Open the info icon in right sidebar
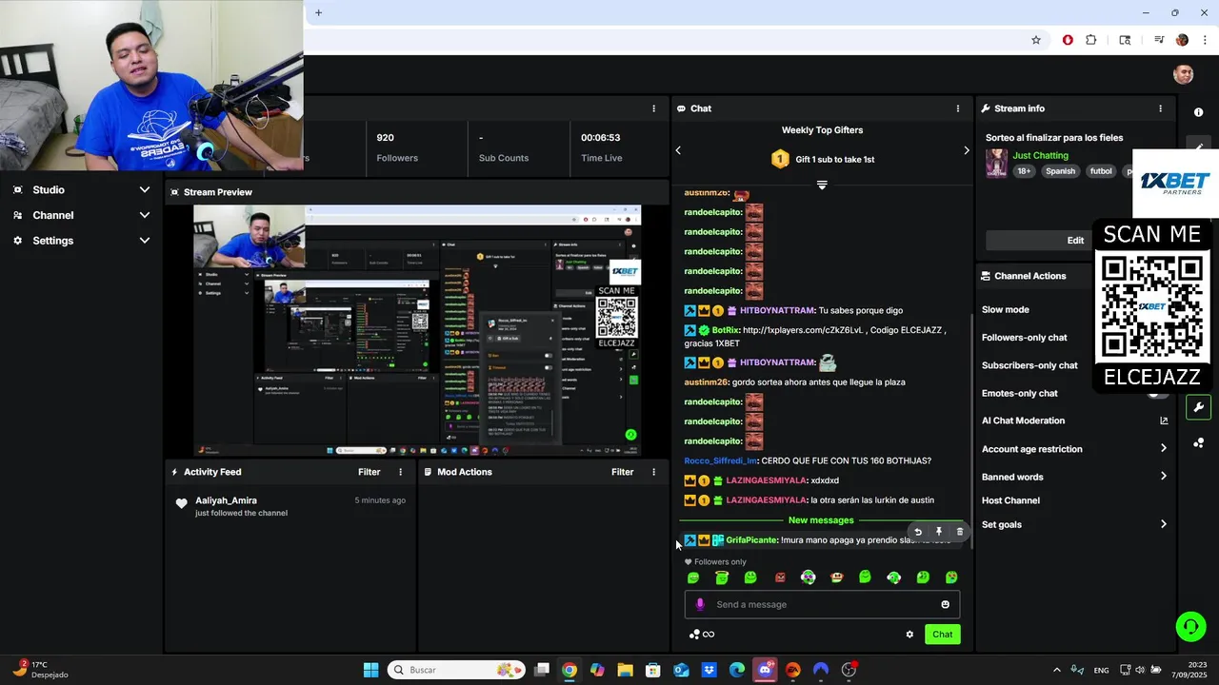The height and width of the screenshot is (685, 1219). (1198, 112)
